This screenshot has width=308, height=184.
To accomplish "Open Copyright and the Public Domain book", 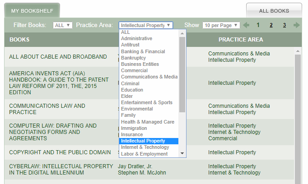I will click(60, 152).
